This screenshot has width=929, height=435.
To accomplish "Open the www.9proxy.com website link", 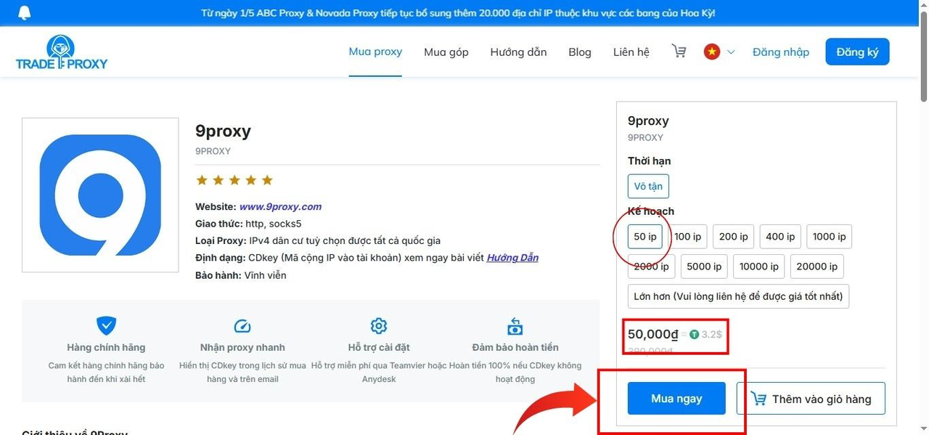I will [x=280, y=206].
